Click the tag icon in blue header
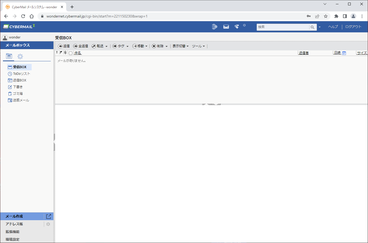This screenshot has height=243, width=368. [x=237, y=27]
